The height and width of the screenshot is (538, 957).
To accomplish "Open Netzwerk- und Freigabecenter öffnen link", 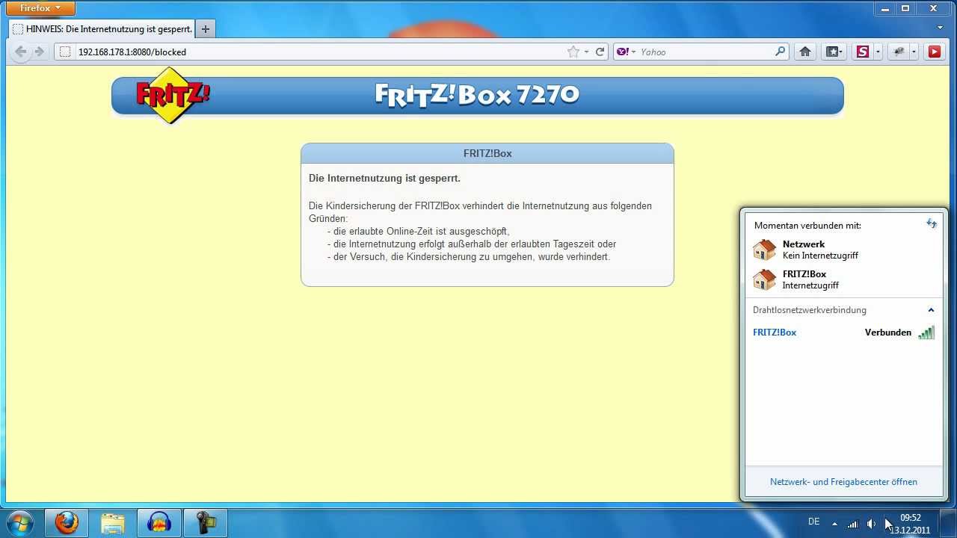I will click(x=843, y=482).
